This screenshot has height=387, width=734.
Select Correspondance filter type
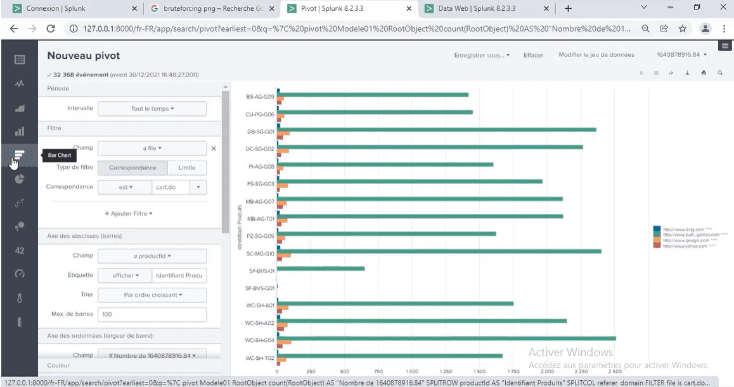pyautogui.click(x=133, y=168)
